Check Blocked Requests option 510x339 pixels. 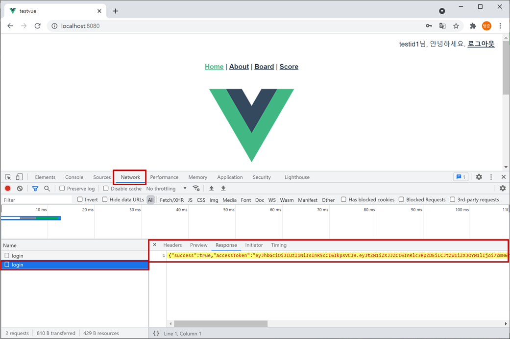pos(401,199)
